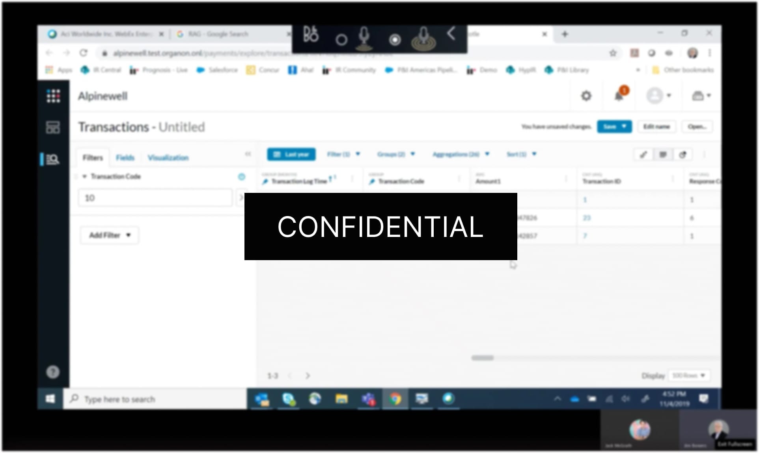
Task: Click the dashboard icon in sidebar
Action: (53, 127)
